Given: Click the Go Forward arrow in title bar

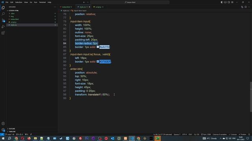Looking at the screenshot, I should [x=88, y=2].
